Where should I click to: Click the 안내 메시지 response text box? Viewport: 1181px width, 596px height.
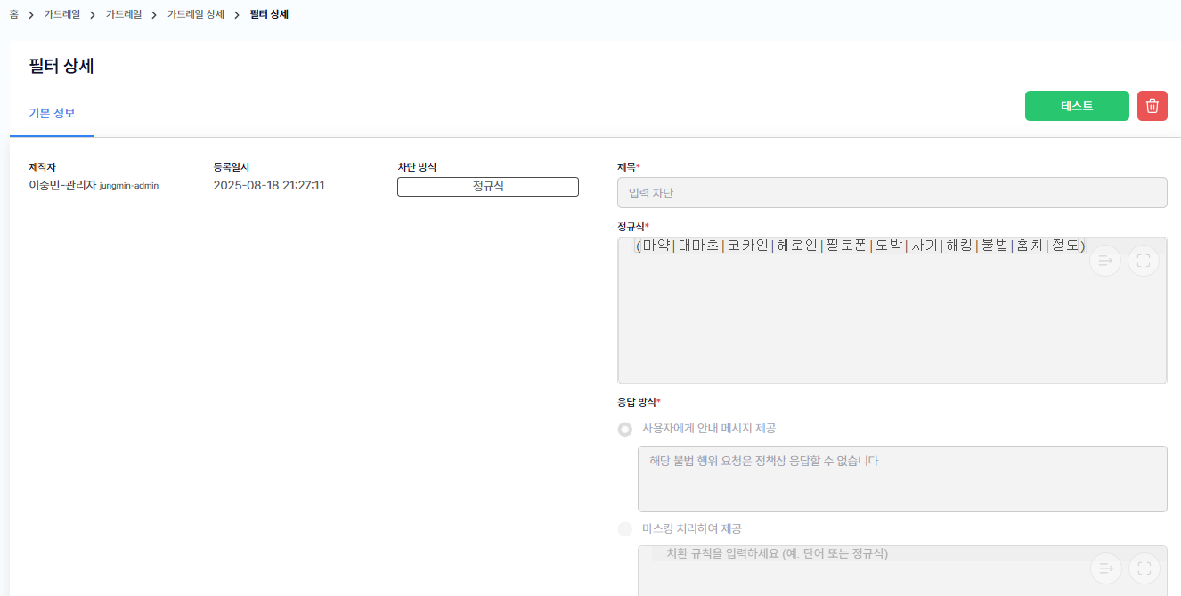coord(901,479)
